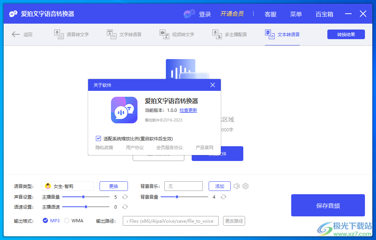Click the user avatar beside 登录

[x=189, y=14]
